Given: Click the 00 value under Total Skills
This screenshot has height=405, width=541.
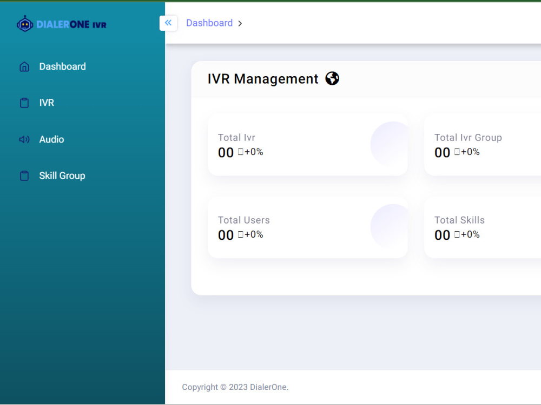Looking at the screenshot, I should 443,235.
